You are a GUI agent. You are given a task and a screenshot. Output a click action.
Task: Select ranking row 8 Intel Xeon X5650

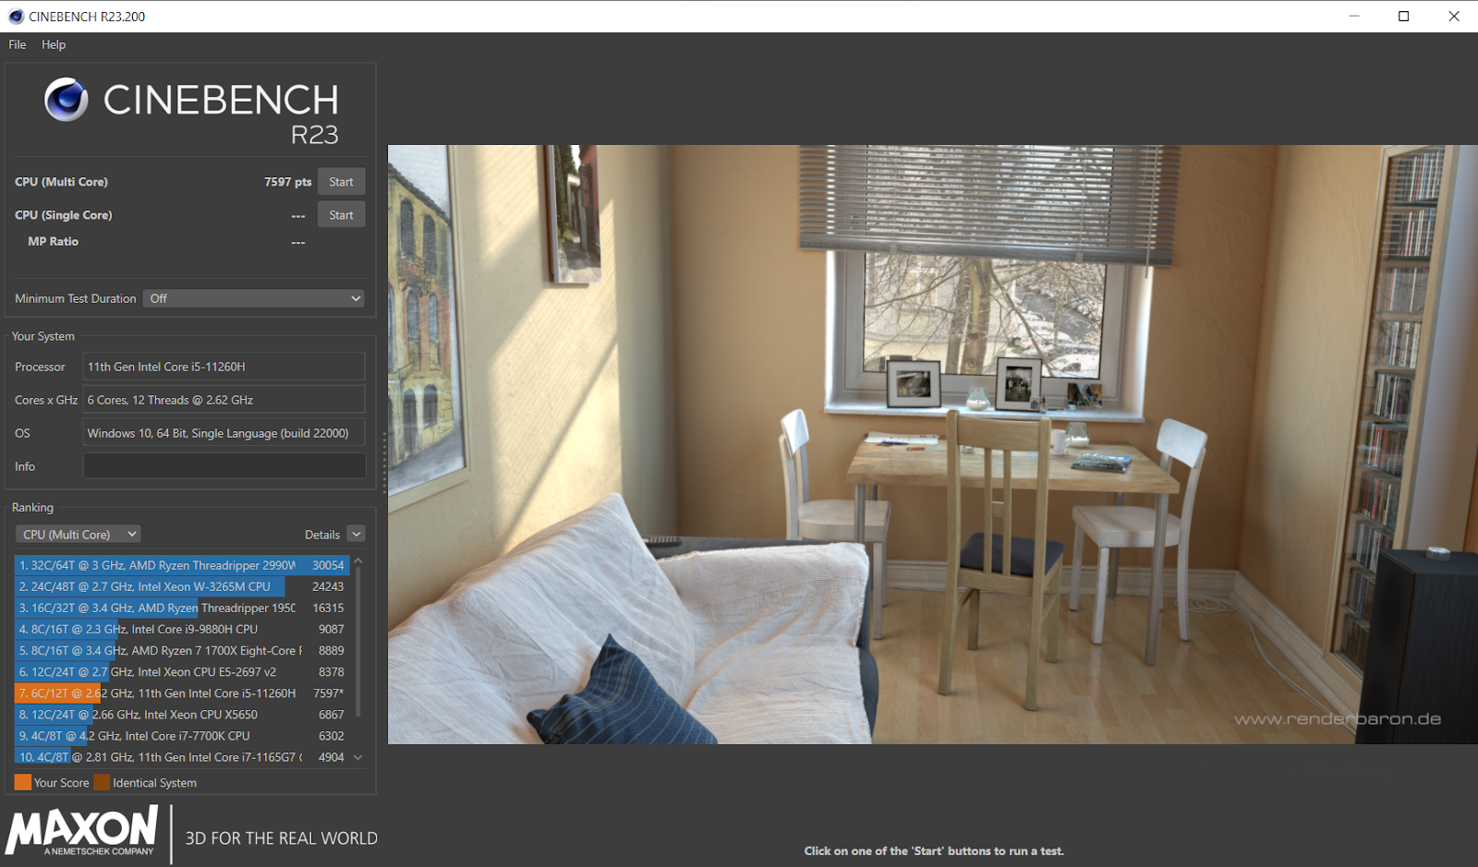coord(182,715)
